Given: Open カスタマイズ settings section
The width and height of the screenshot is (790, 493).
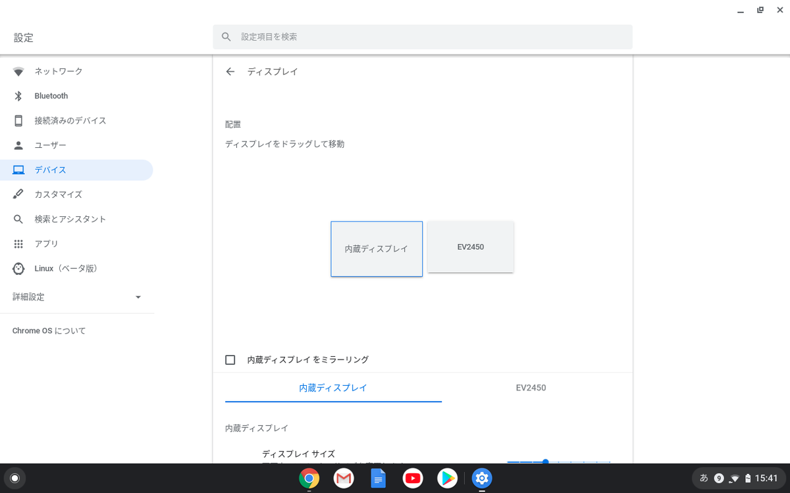Looking at the screenshot, I should [76, 195].
